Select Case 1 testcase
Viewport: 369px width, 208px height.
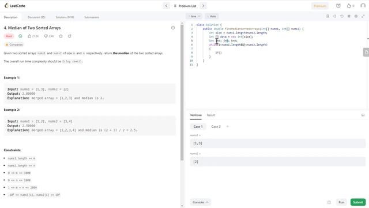click(198, 127)
